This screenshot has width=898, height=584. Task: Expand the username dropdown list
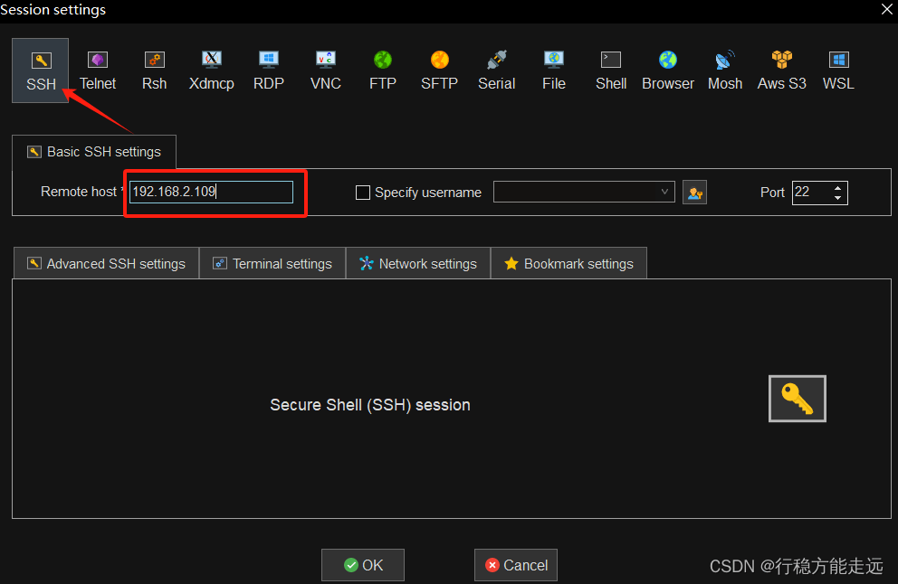[665, 192]
